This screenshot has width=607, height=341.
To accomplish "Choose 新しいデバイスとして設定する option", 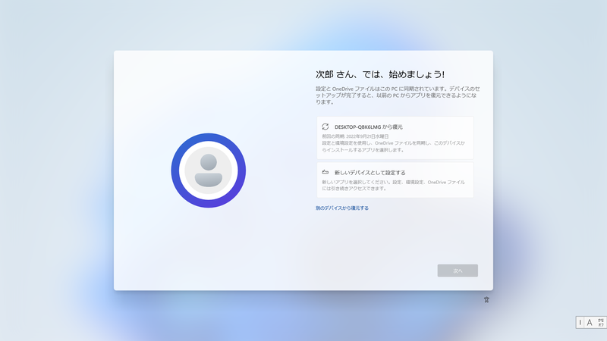I will point(395,180).
